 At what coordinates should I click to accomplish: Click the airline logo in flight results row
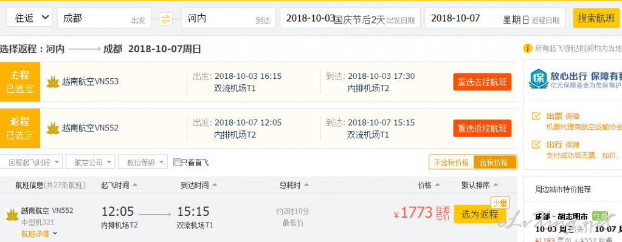12,215
